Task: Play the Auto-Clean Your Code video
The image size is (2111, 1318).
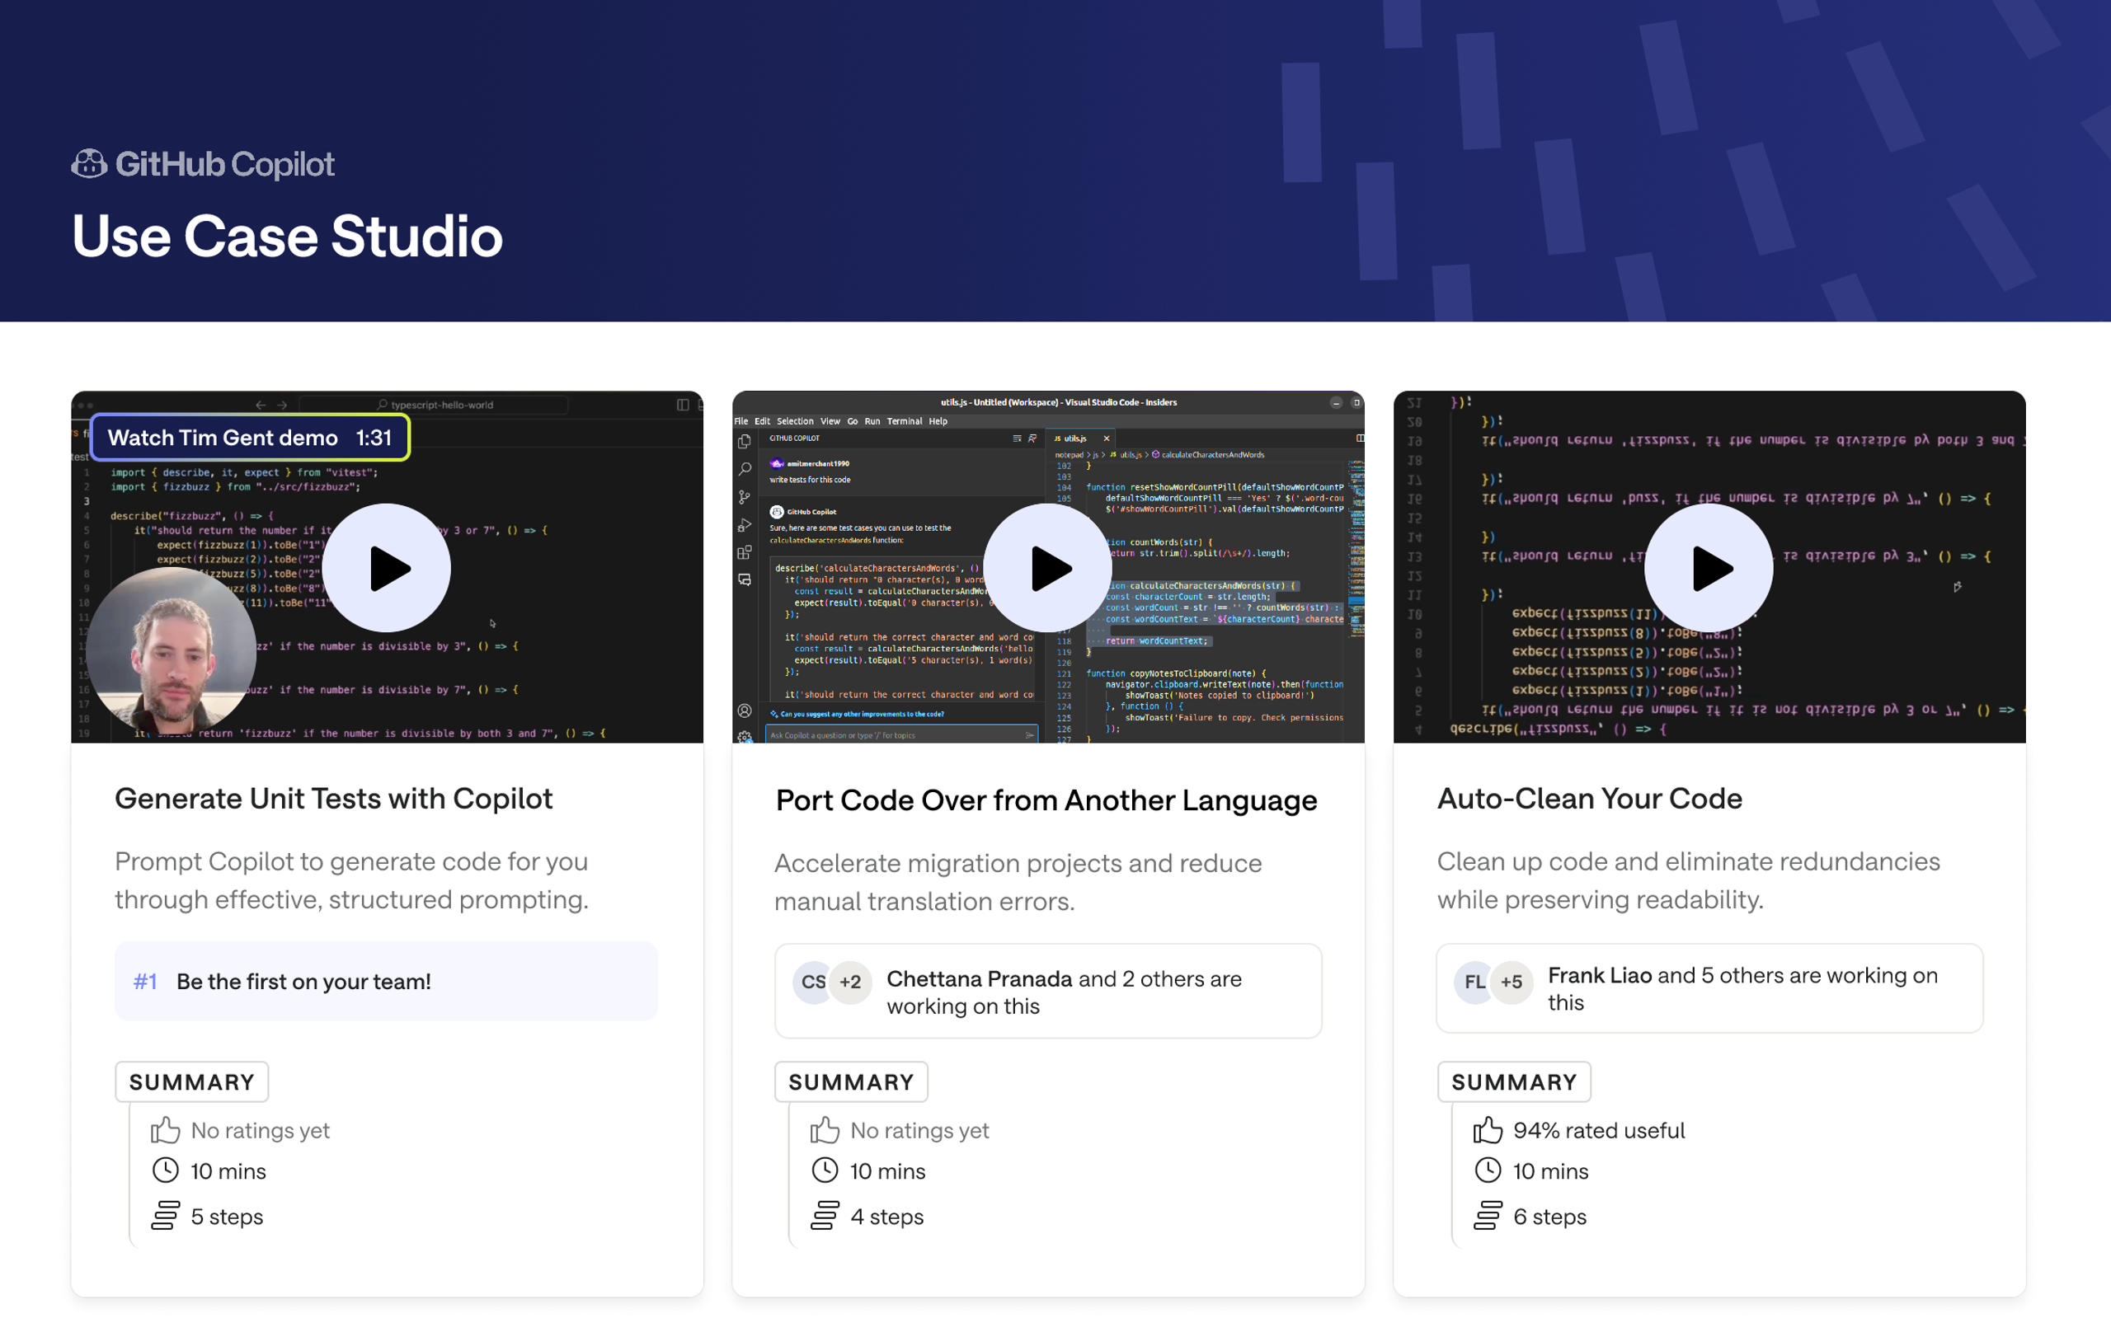Action: 1708,569
